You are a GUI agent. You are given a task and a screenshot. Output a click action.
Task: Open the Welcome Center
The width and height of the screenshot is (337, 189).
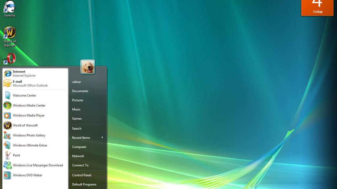coord(24,95)
